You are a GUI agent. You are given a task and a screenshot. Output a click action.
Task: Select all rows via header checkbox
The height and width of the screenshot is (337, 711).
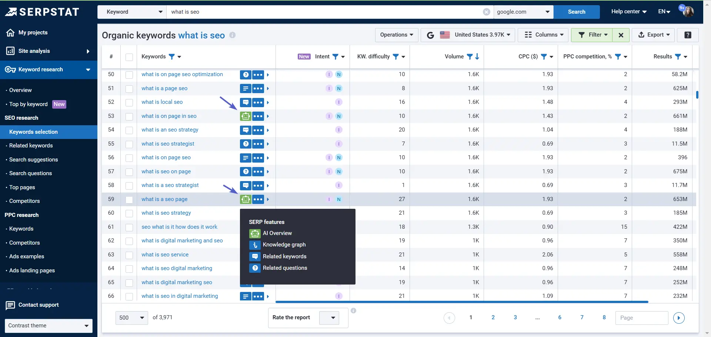[x=129, y=57]
